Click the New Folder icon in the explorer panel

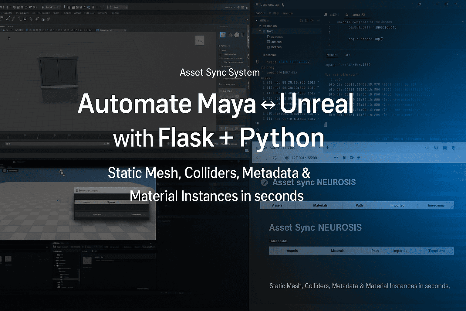(307, 20)
